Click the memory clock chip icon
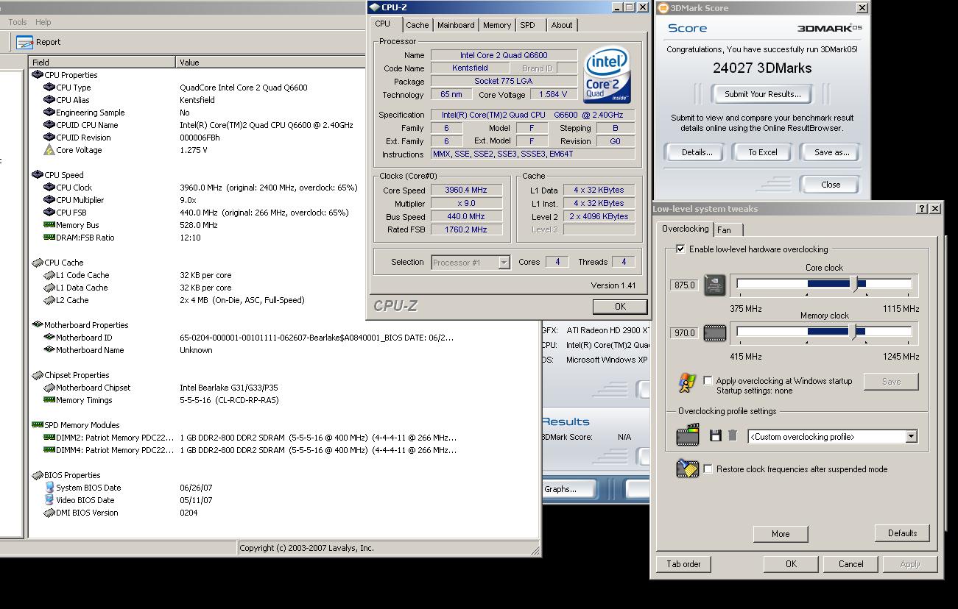 tap(715, 333)
